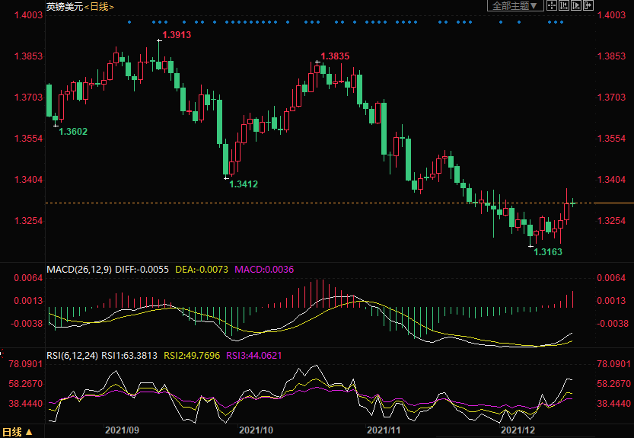Click the 2021/10 date on time axis
Screen dimensions: 634x438
coord(256,430)
